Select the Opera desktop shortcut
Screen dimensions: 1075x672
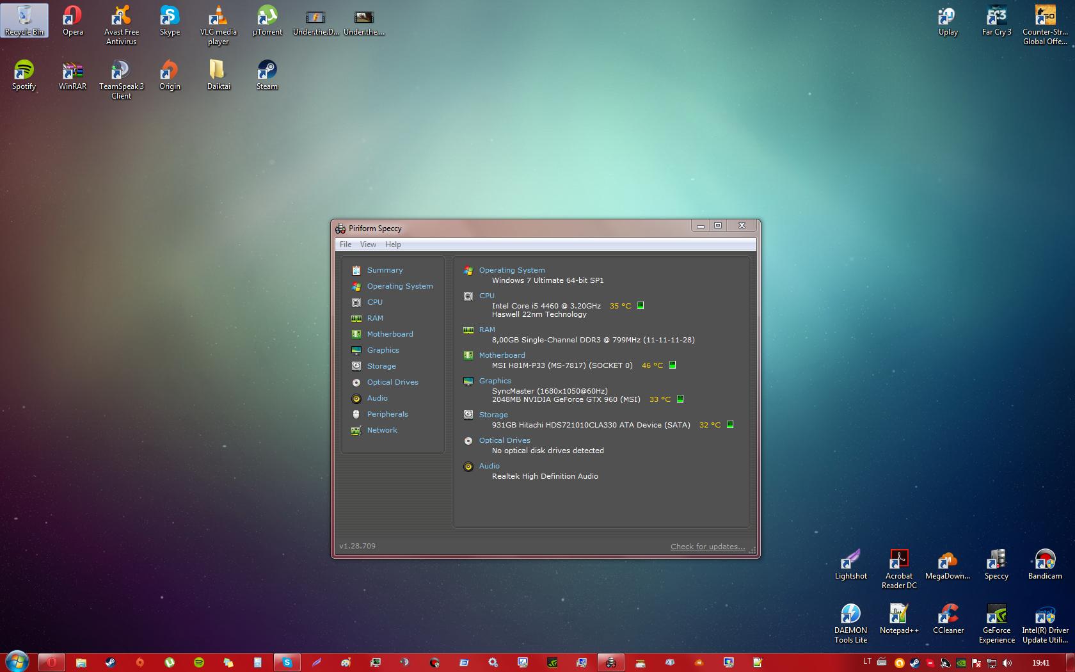(x=73, y=20)
